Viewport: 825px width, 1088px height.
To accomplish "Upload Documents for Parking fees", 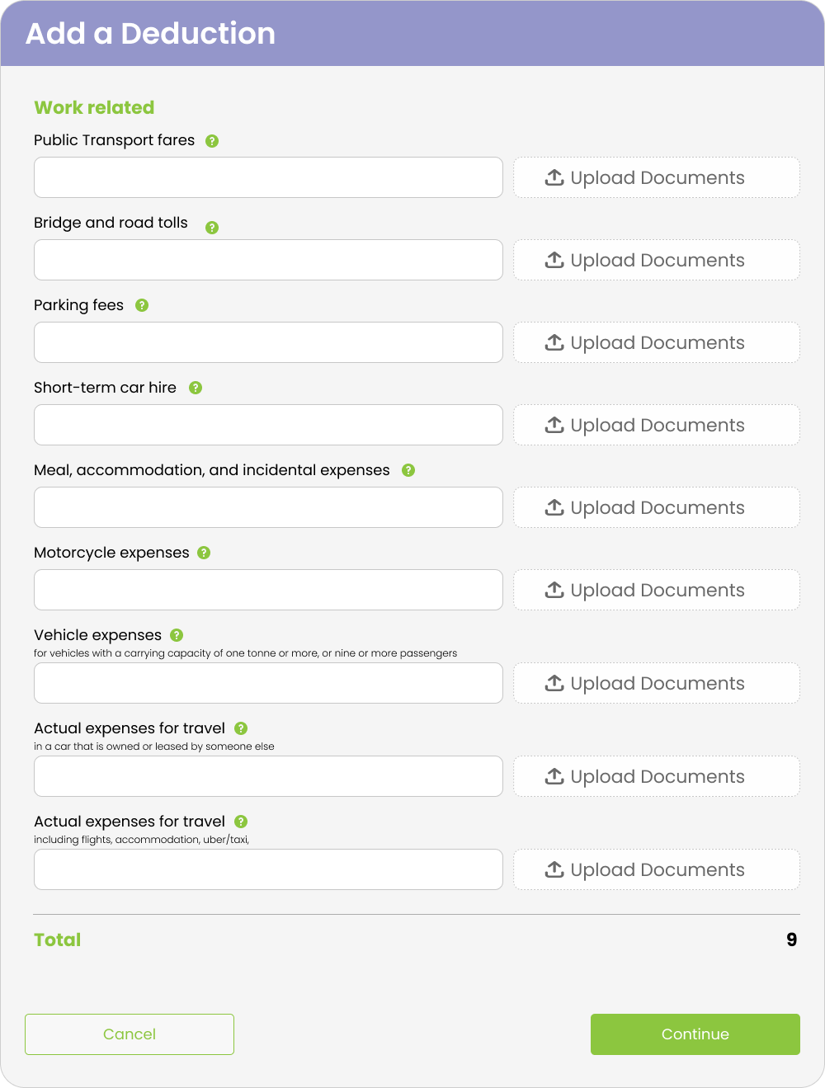I will click(657, 342).
